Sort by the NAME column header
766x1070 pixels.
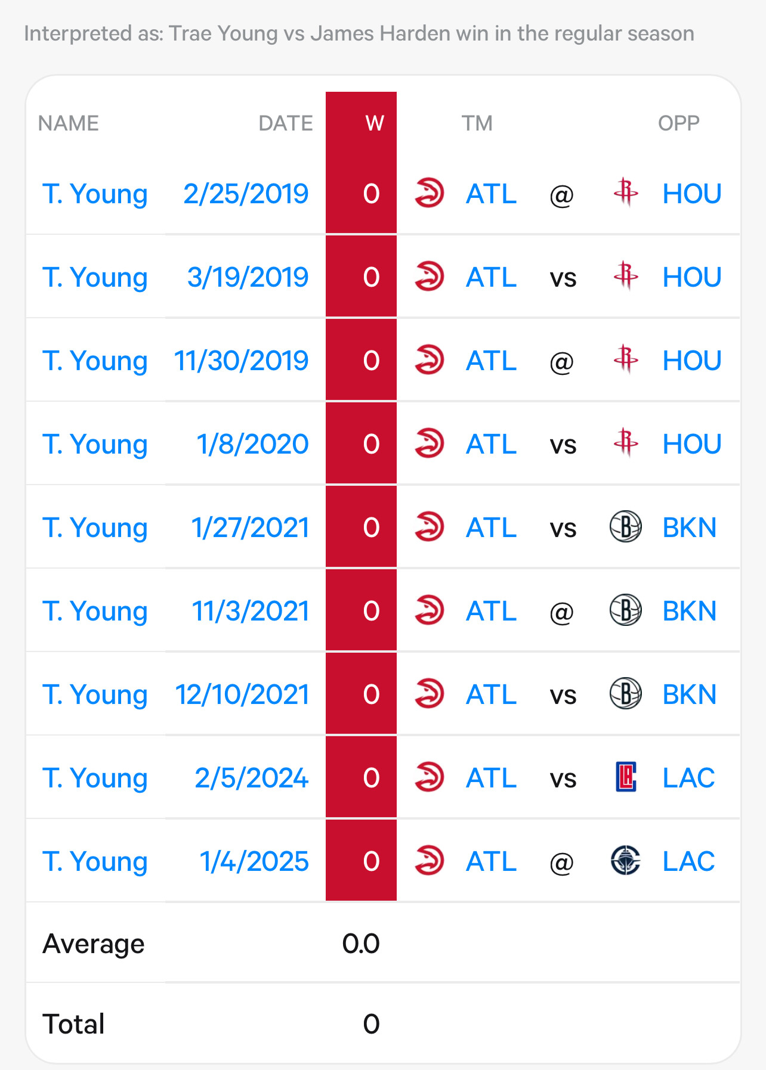69,123
